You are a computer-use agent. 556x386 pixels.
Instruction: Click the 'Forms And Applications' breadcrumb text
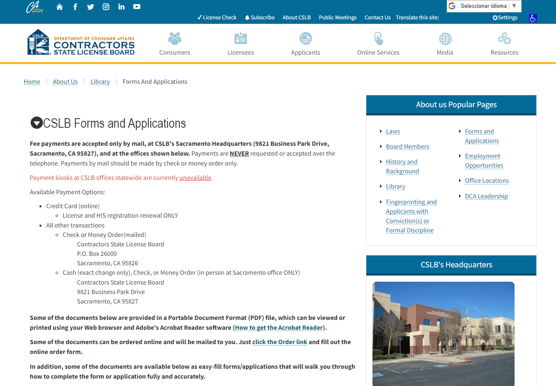155,82
